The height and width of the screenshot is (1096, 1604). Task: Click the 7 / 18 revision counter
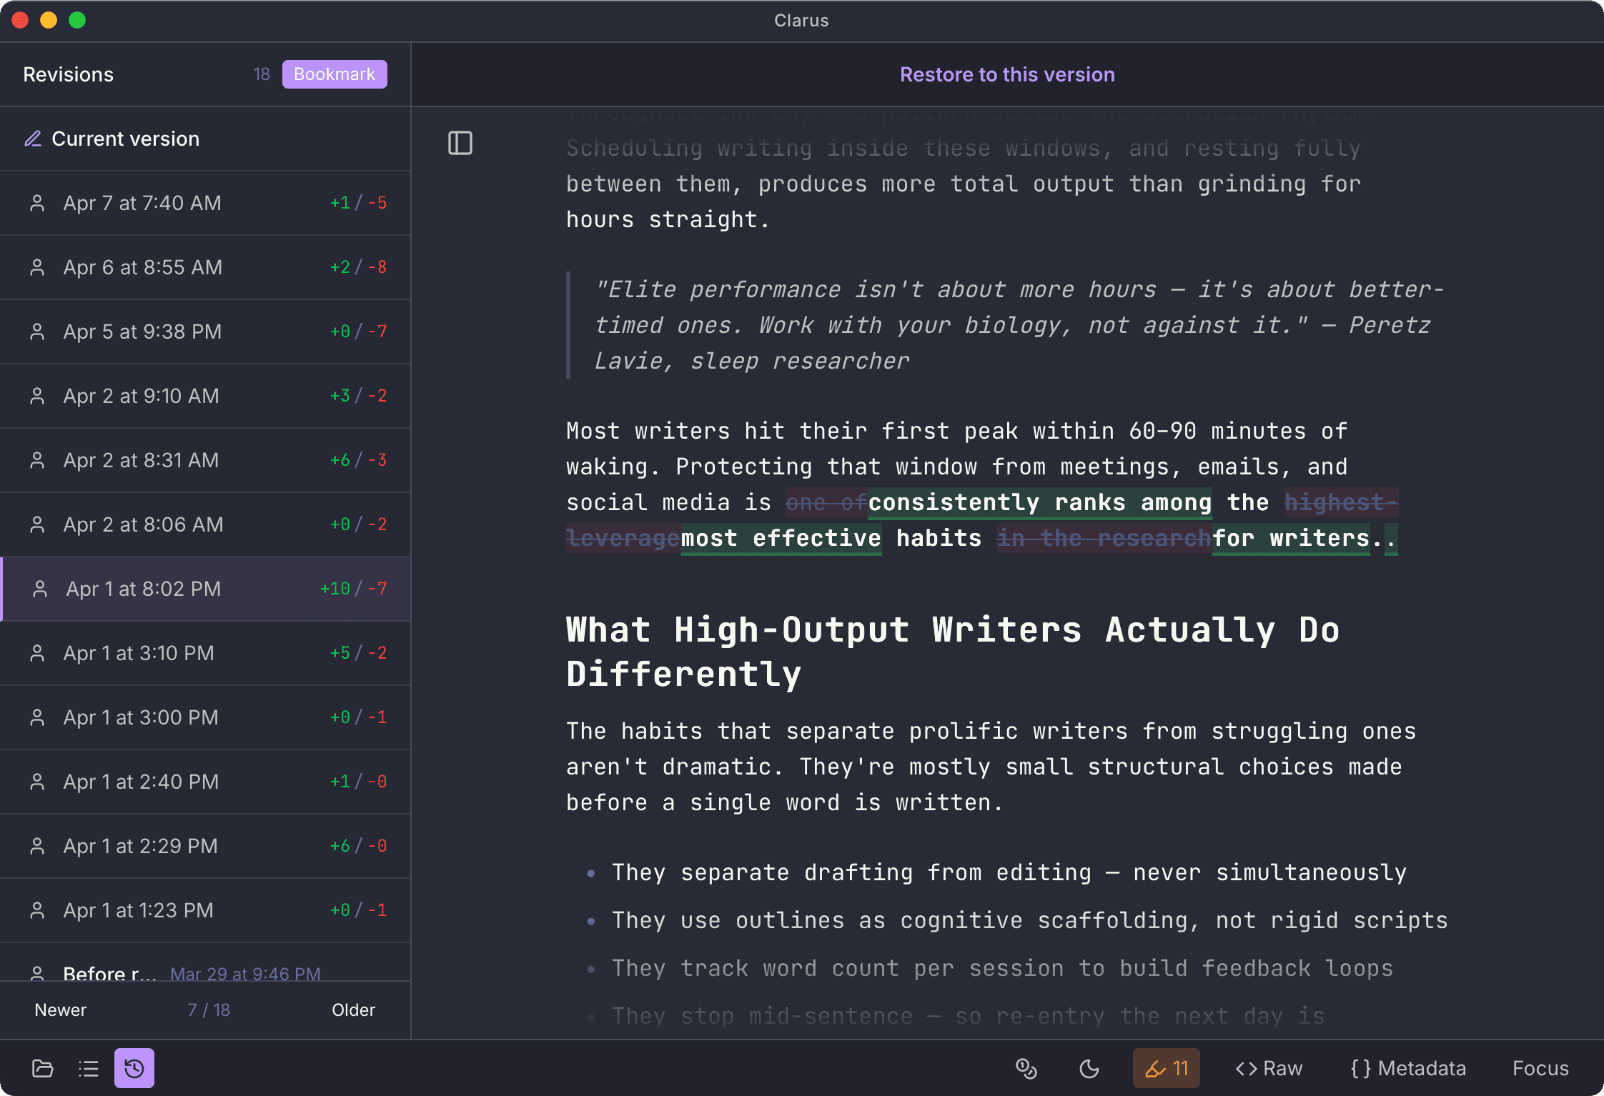click(209, 1010)
